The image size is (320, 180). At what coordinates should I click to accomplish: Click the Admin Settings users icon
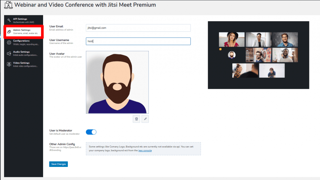click(9, 32)
